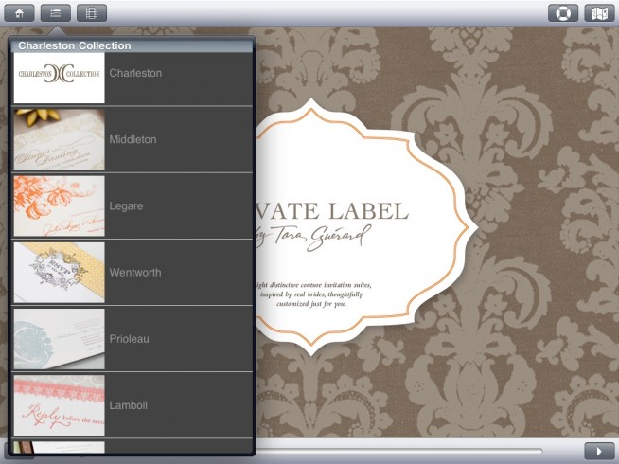Open the map/brochure icon at top right
The image size is (619, 464).
point(599,13)
